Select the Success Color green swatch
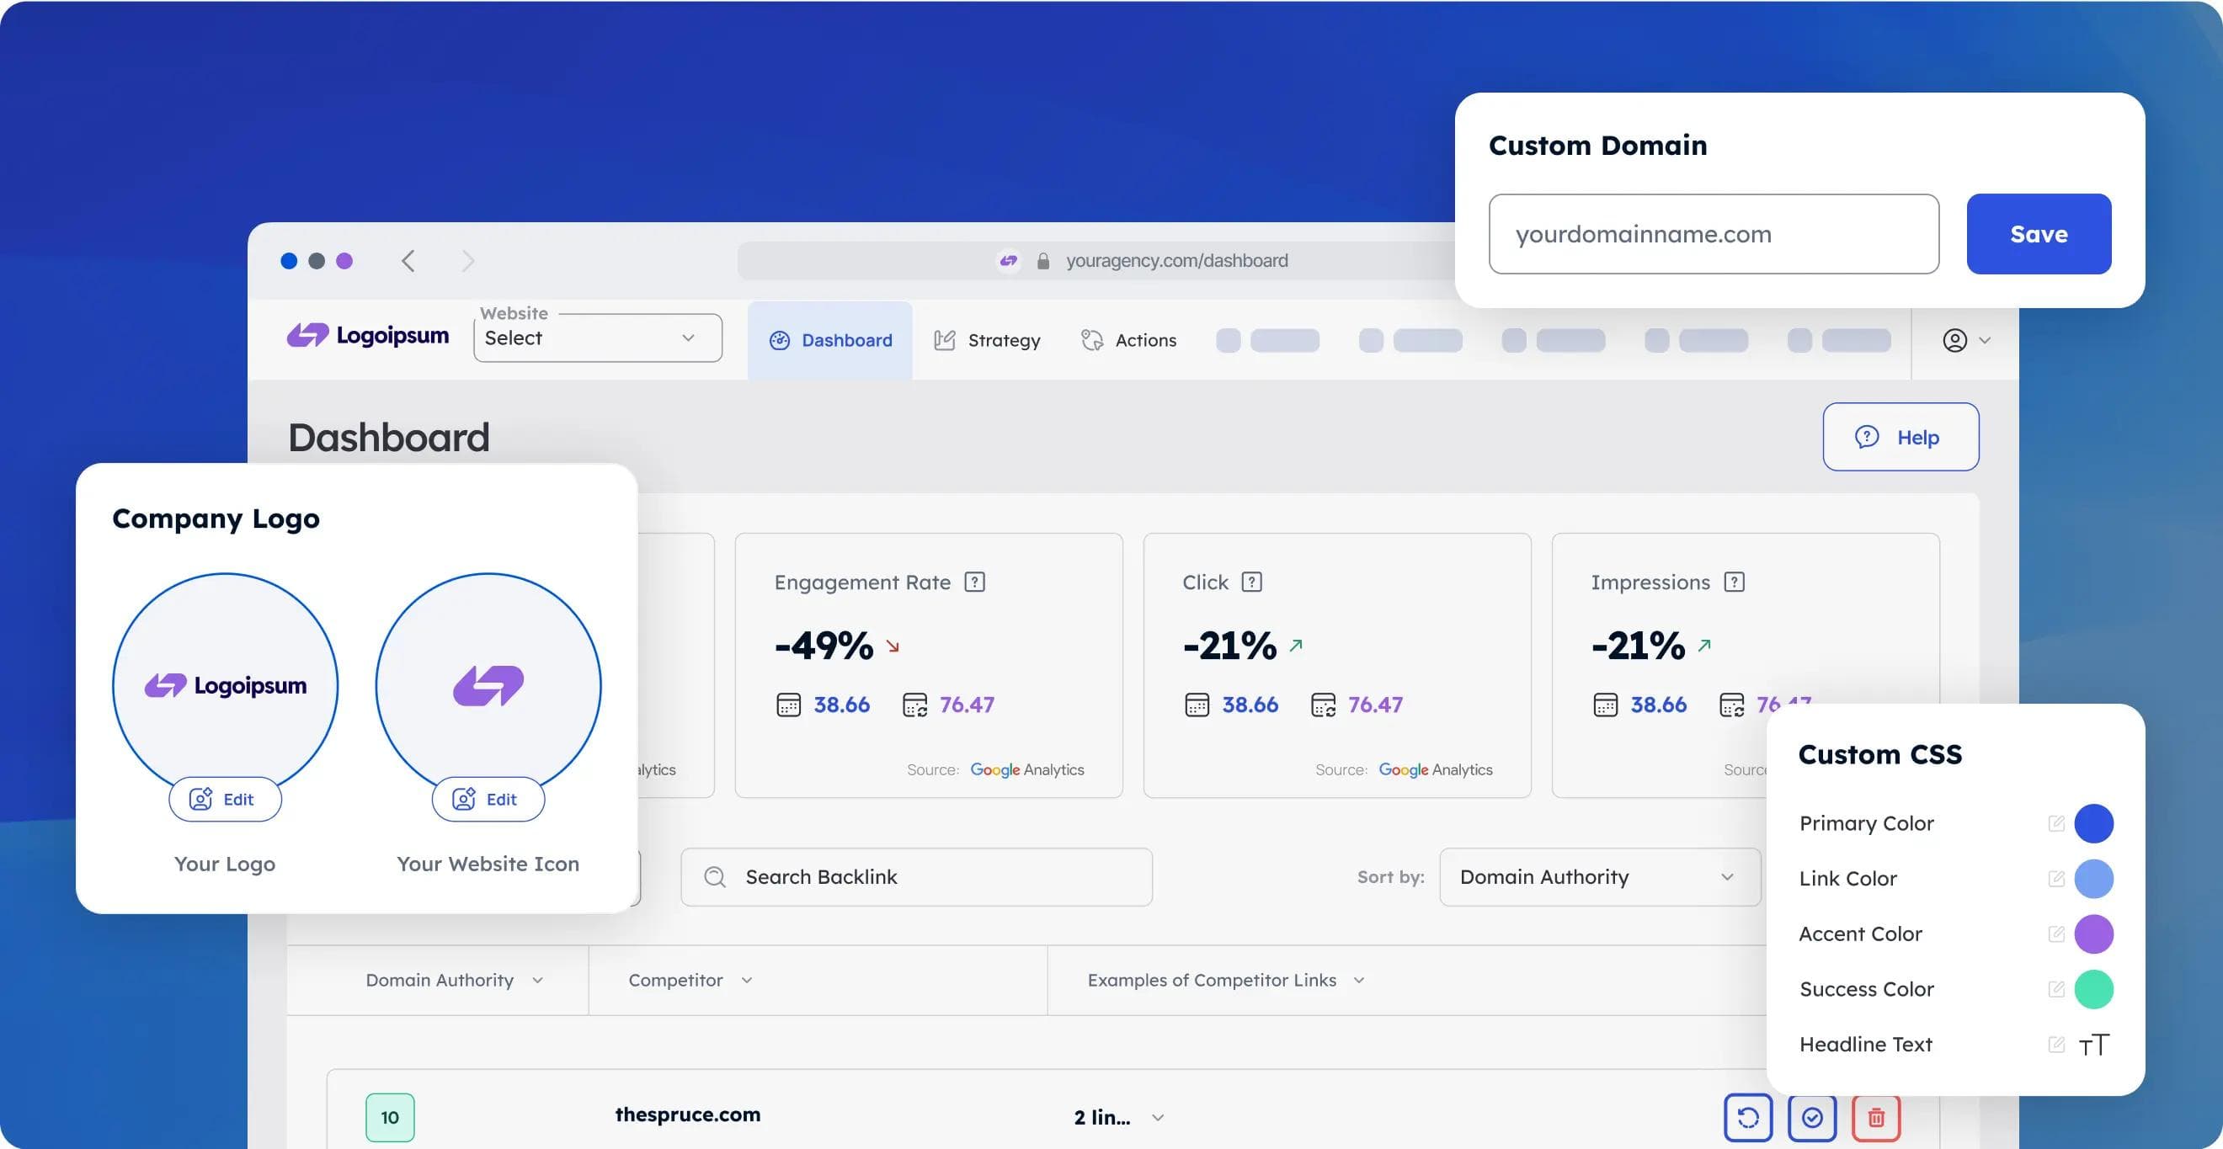The image size is (2223, 1149). (2093, 989)
